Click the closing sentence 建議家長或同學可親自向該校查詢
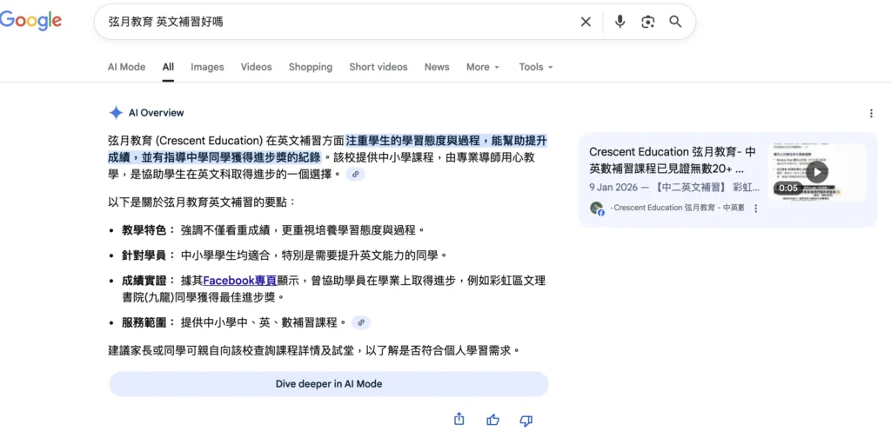Screen dimensions: 891x431 tap(231, 350)
